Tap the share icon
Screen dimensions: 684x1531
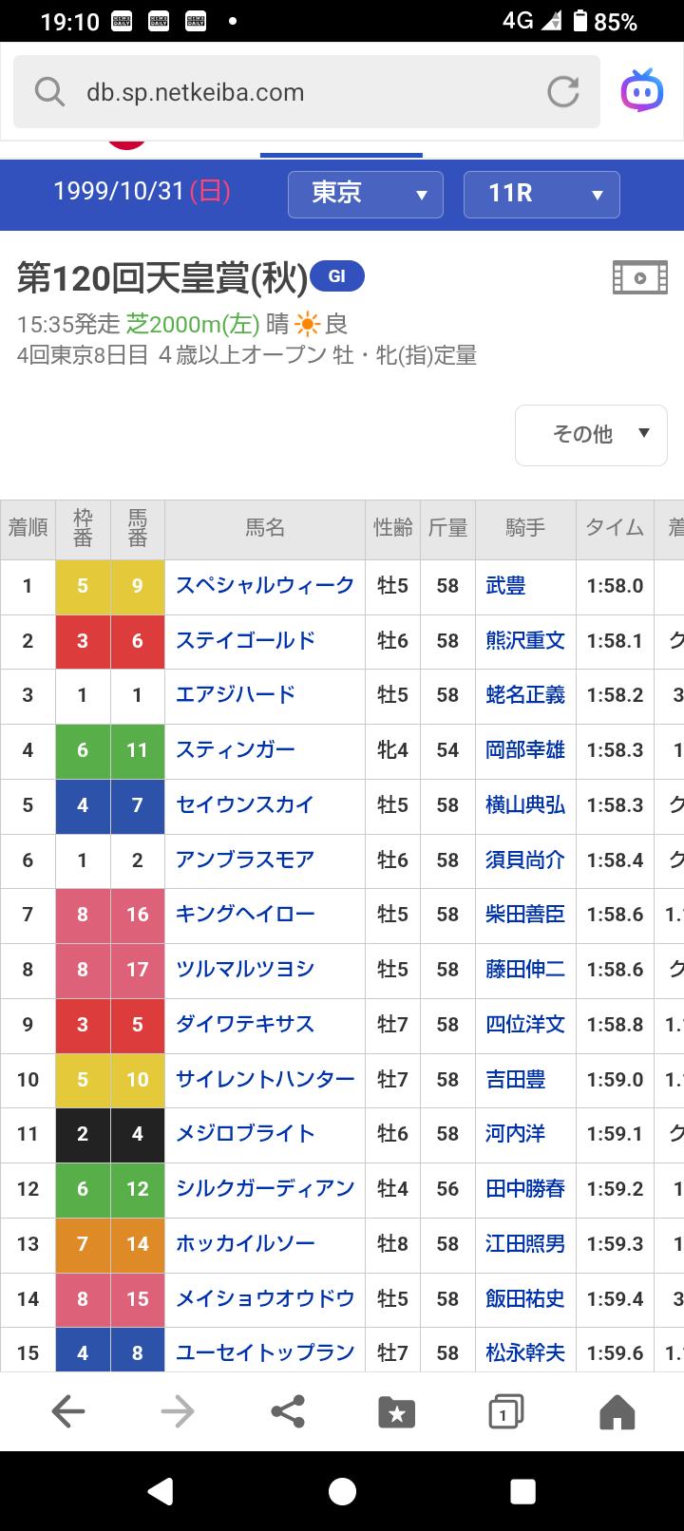point(288,1412)
